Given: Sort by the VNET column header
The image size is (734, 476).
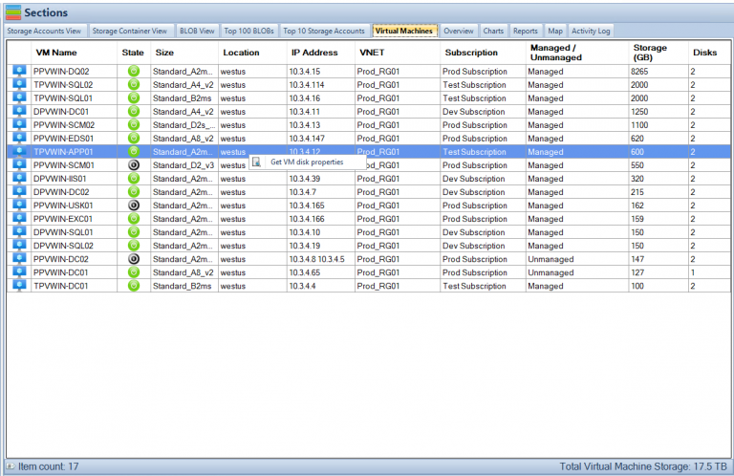Looking at the screenshot, I should [x=398, y=53].
